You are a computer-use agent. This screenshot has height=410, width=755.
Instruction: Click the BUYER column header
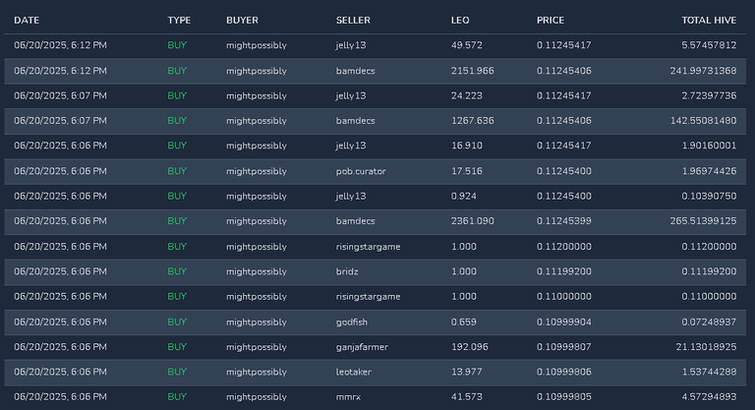tap(242, 21)
